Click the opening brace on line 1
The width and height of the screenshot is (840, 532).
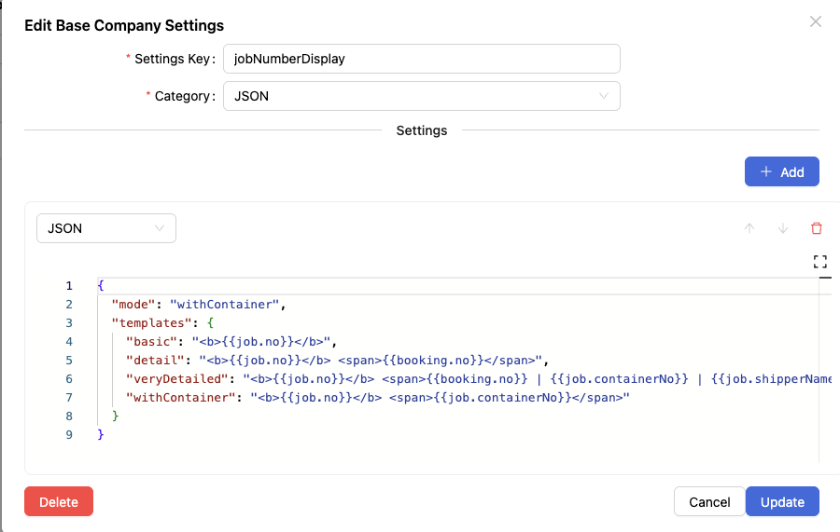[101, 285]
